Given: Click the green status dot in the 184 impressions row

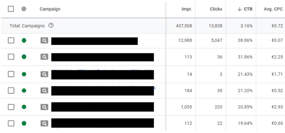Looking at the screenshot, I should (24, 90).
